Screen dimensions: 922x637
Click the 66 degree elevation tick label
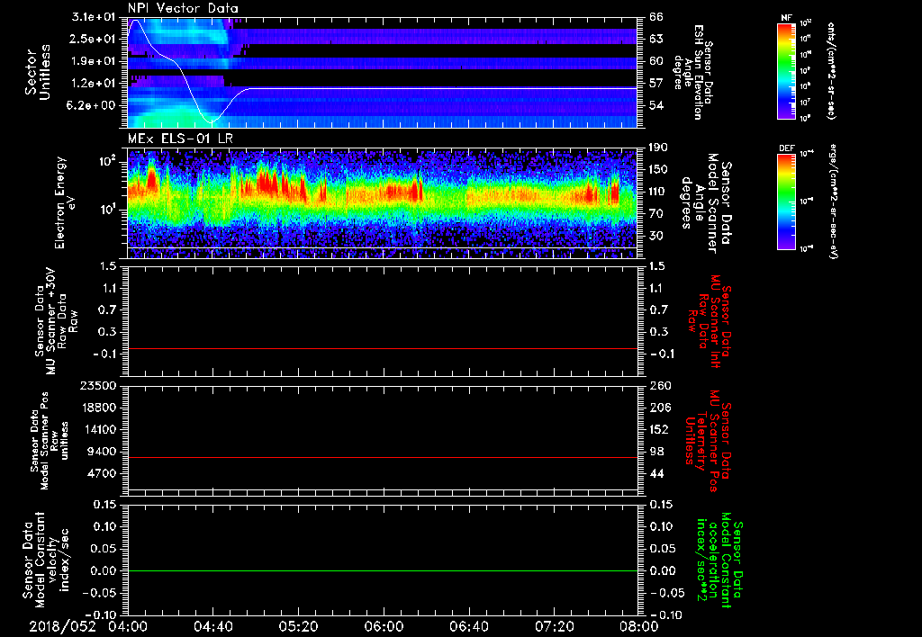click(656, 17)
